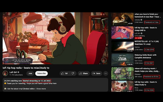The width and height of the screenshot is (163, 102).
Task: Open thumbnail for homework in less than 1 hour
Action: 123,19
